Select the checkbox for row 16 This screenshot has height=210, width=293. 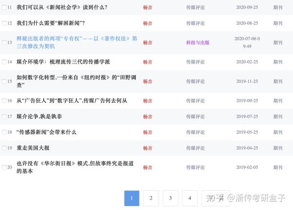pos(4,101)
